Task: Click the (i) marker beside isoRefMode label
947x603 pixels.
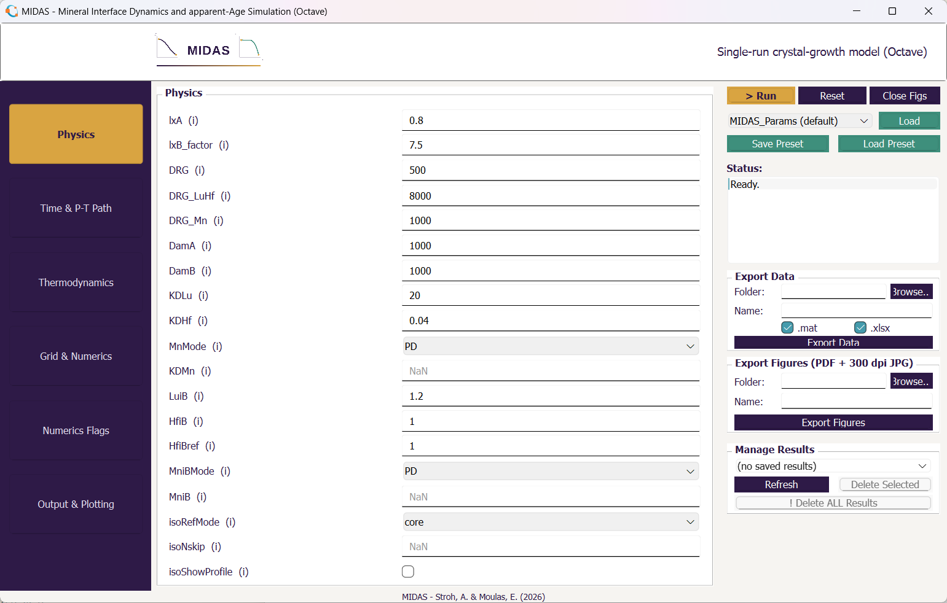Action: (x=230, y=522)
